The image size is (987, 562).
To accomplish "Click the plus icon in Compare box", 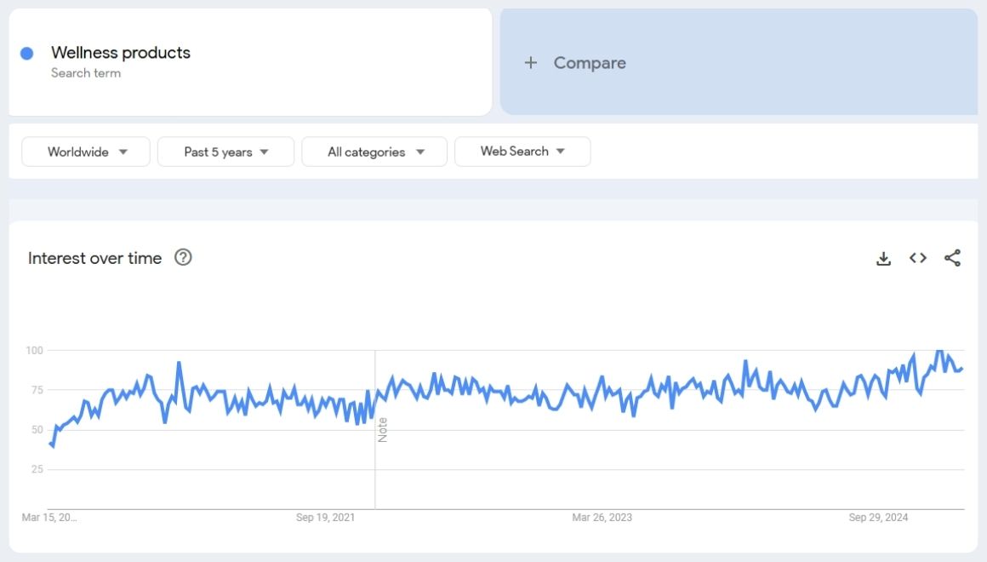I will pos(531,63).
